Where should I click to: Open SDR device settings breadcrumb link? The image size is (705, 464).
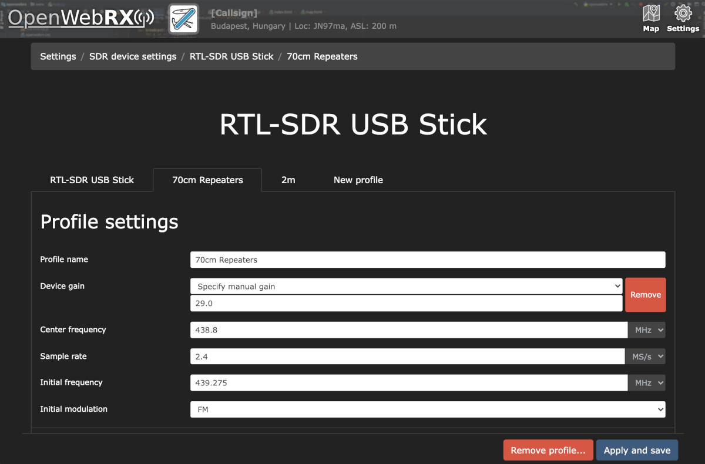[133, 56]
